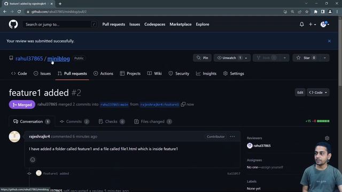This screenshot has height=192, width=342.
Task: Open the Reviewers gear settings icon
Action: (x=327, y=138)
